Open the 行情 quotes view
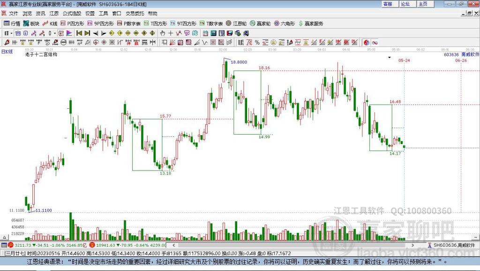 tap(12, 23)
